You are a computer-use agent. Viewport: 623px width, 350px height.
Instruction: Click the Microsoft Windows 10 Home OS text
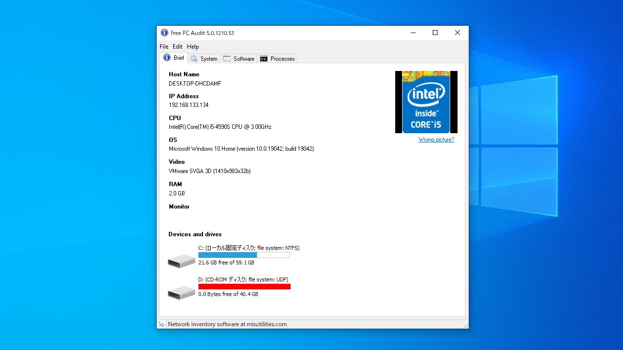tap(241, 149)
